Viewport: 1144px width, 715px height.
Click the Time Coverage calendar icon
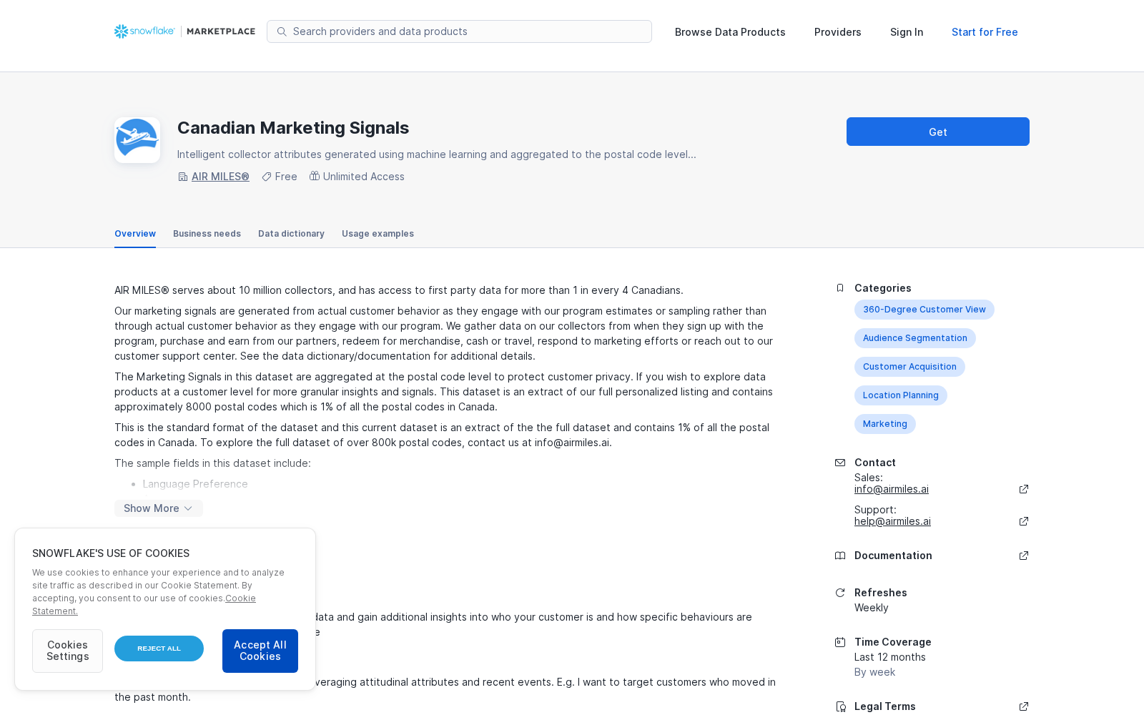[x=840, y=642]
